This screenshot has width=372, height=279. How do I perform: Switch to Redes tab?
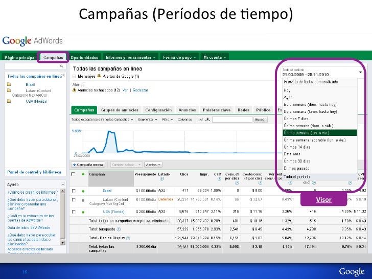tap(243, 110)
